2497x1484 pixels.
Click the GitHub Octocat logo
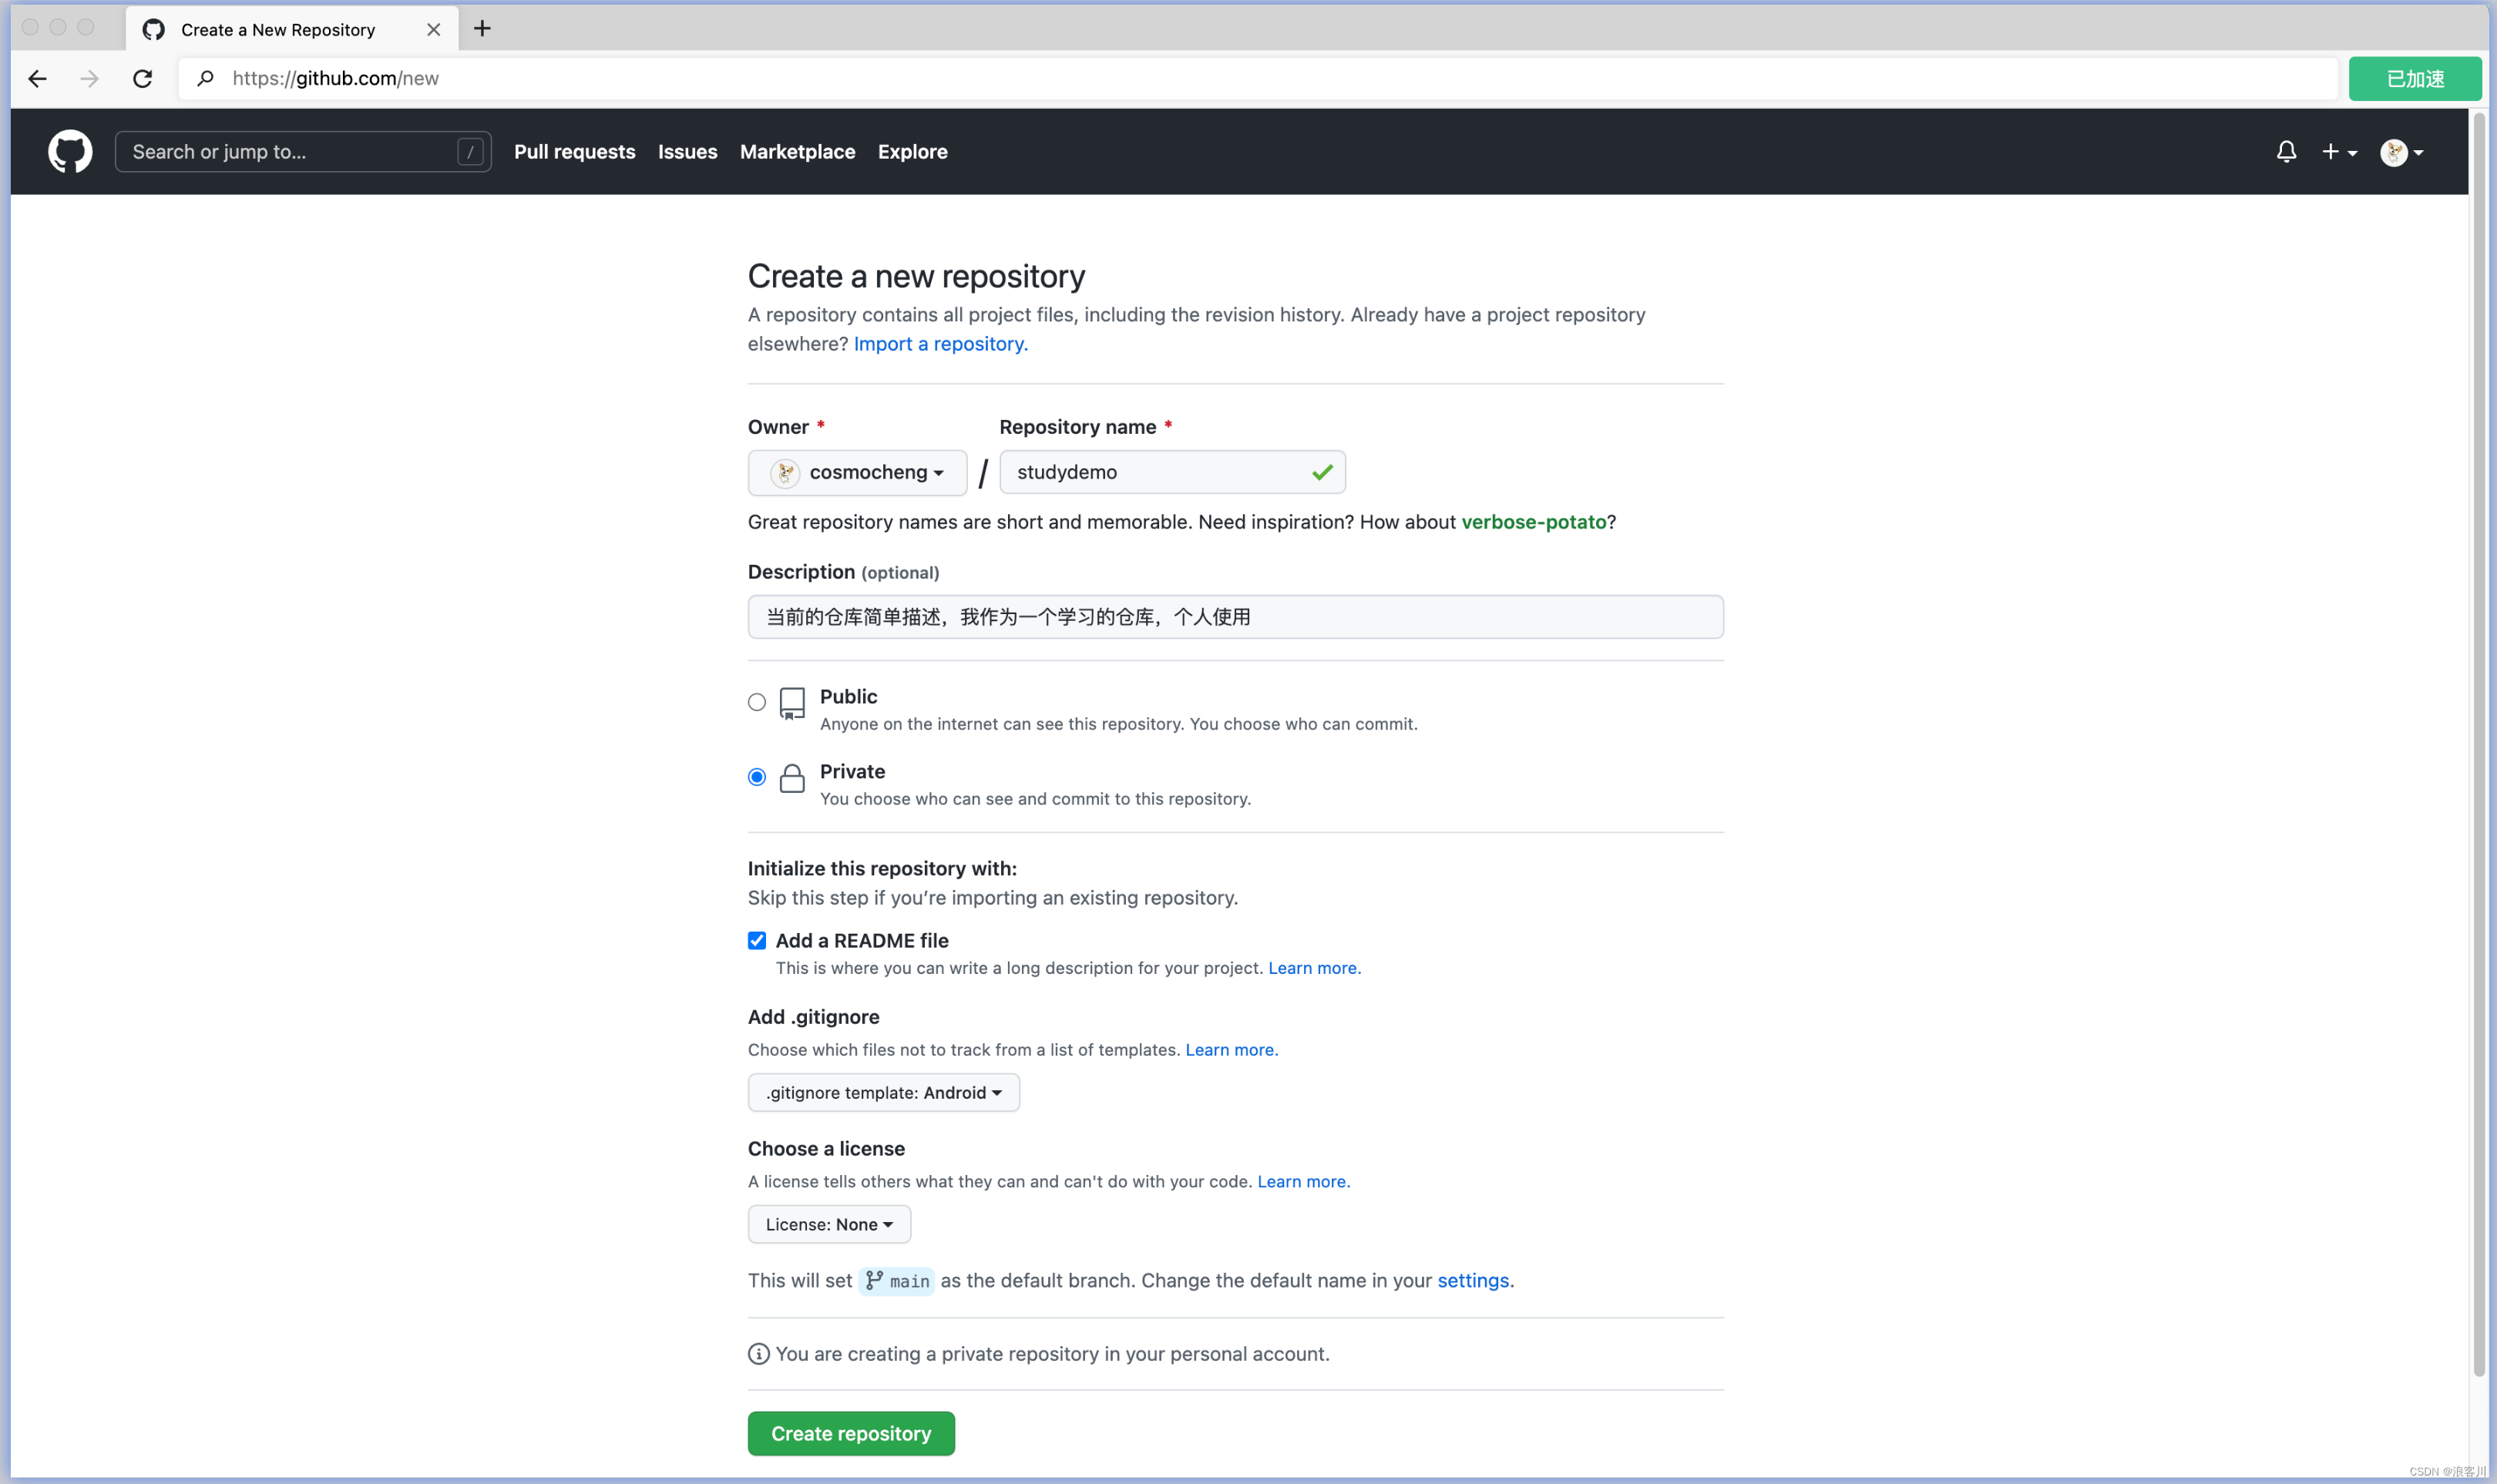pos(70,151)
